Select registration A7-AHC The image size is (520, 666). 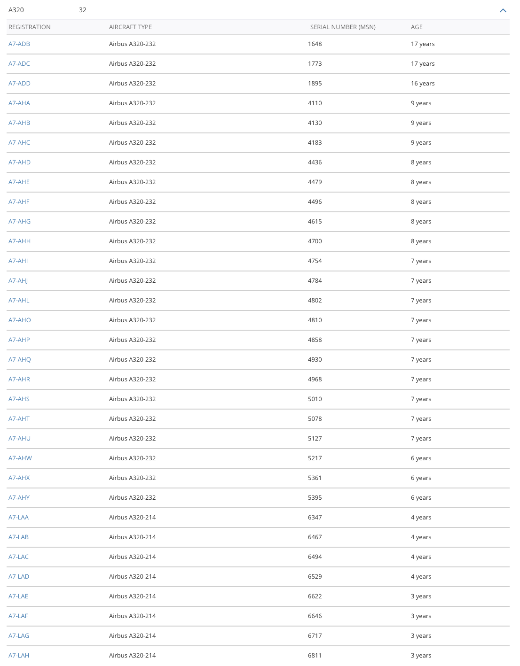(x=19, y=143)
